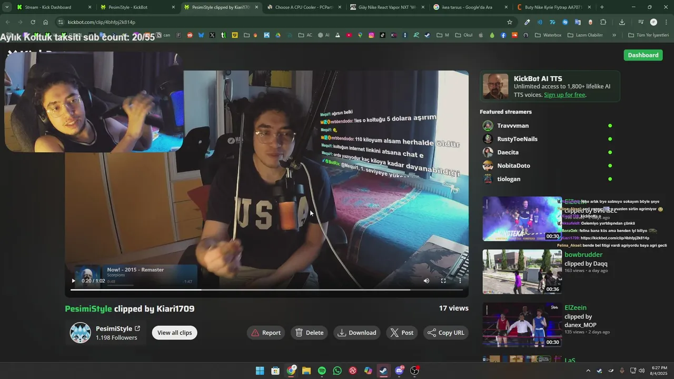This screenshot has height=379, width=674.
Task: Open the Lazım Olabilir bookmarks folder
Action: coord(585,35)
